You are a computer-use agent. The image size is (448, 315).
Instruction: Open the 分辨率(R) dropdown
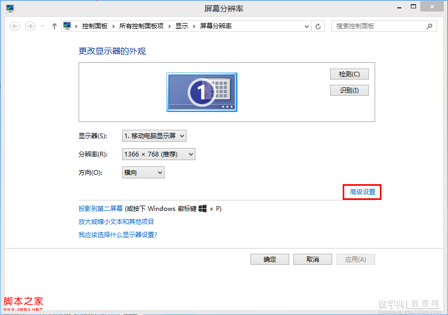click(x=159, y=154)
